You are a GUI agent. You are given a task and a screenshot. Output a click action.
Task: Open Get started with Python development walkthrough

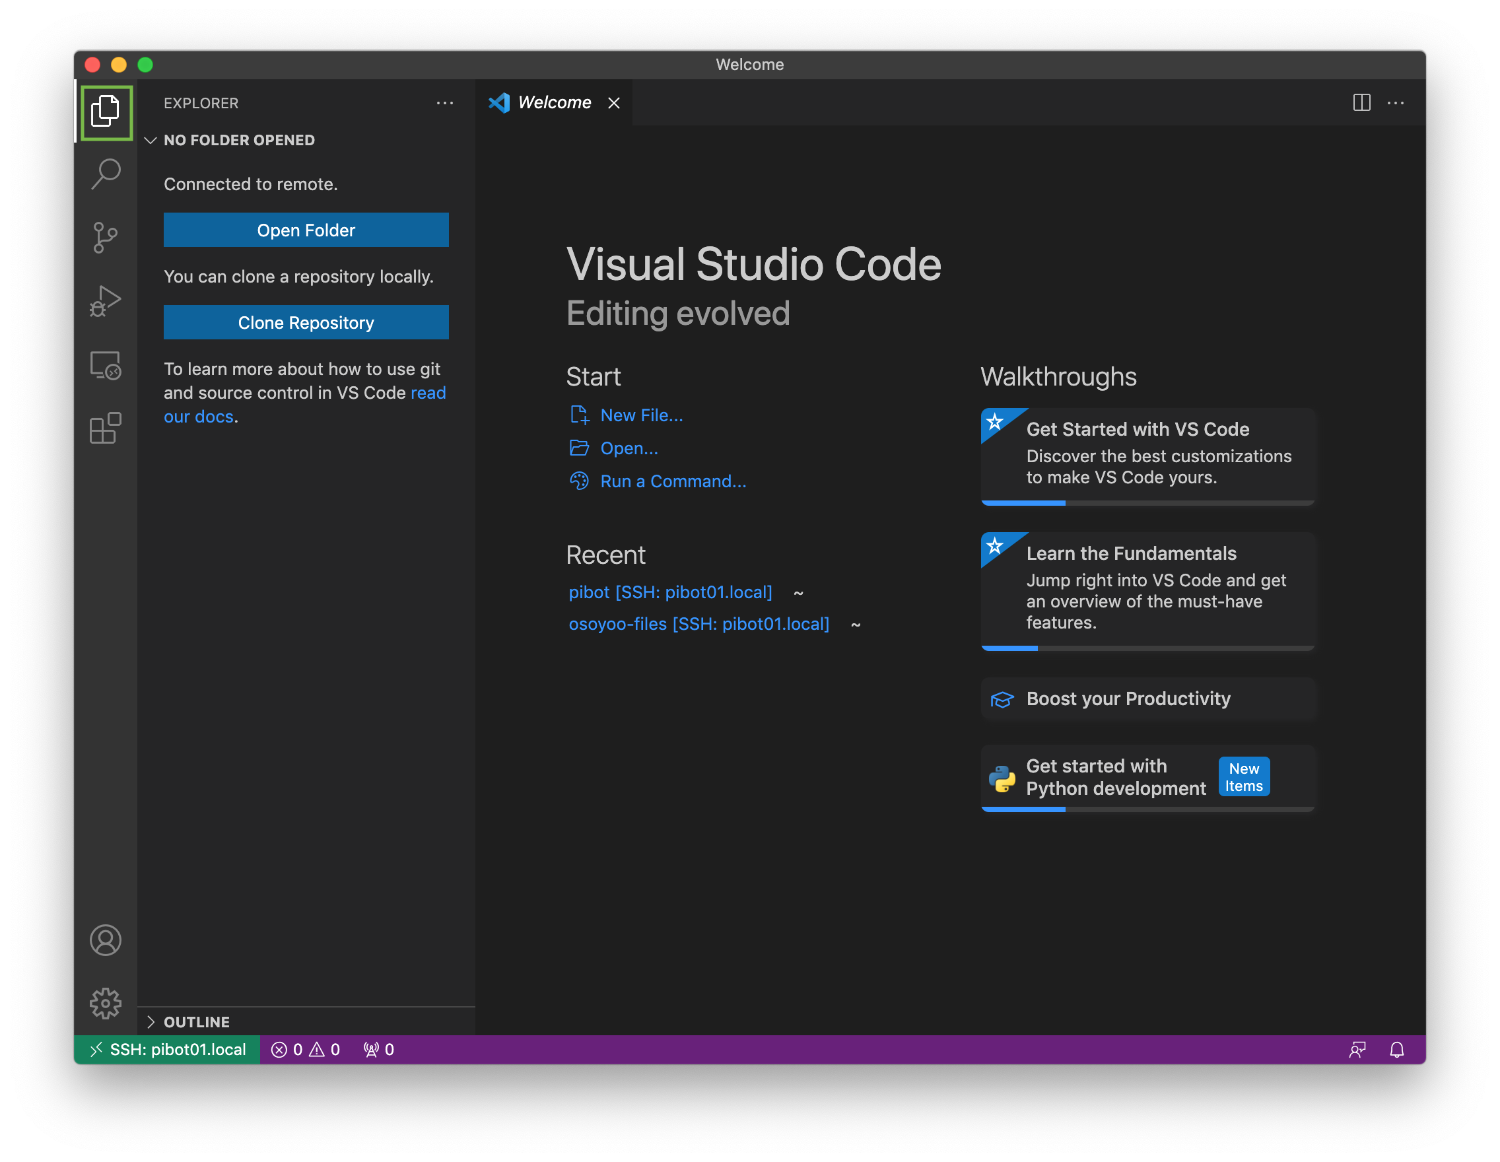[x=1148, y=778]
